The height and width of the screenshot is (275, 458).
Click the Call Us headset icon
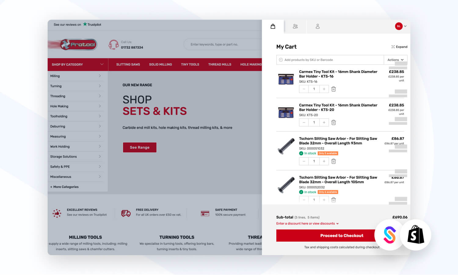click(x=114, y=45)
